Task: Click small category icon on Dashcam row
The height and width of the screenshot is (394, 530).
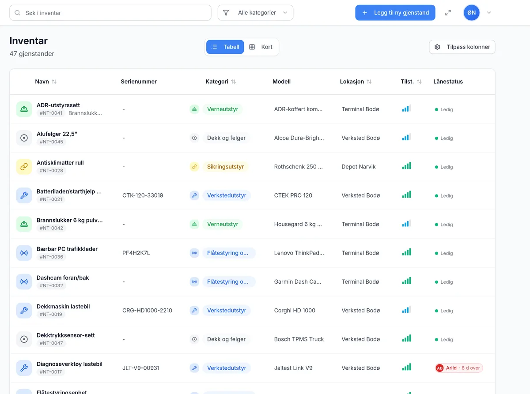Action: point(194,281)
